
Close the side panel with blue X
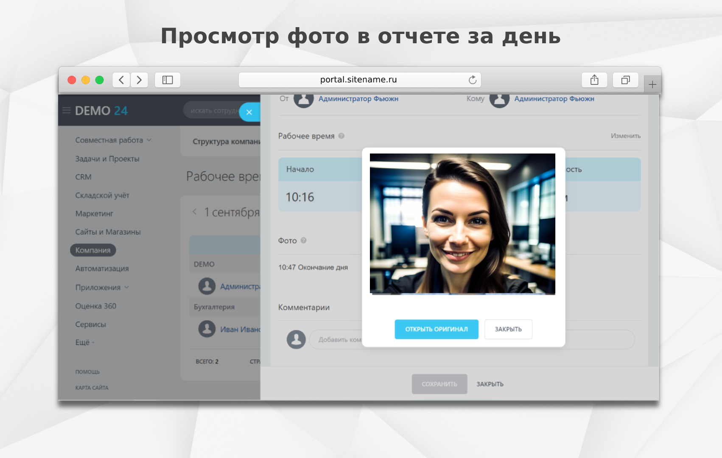pos(249,112)
